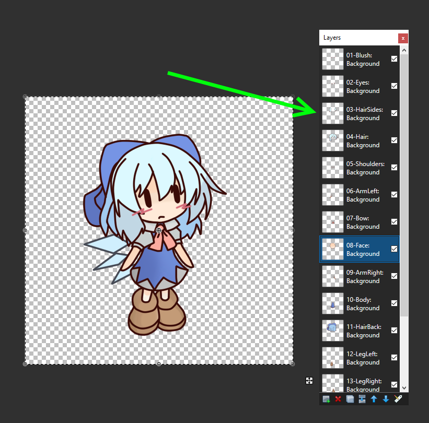Toggle 12-LegLeft layer visibility
The height and width of the screenshot is (423, 429).
[395, 357]
